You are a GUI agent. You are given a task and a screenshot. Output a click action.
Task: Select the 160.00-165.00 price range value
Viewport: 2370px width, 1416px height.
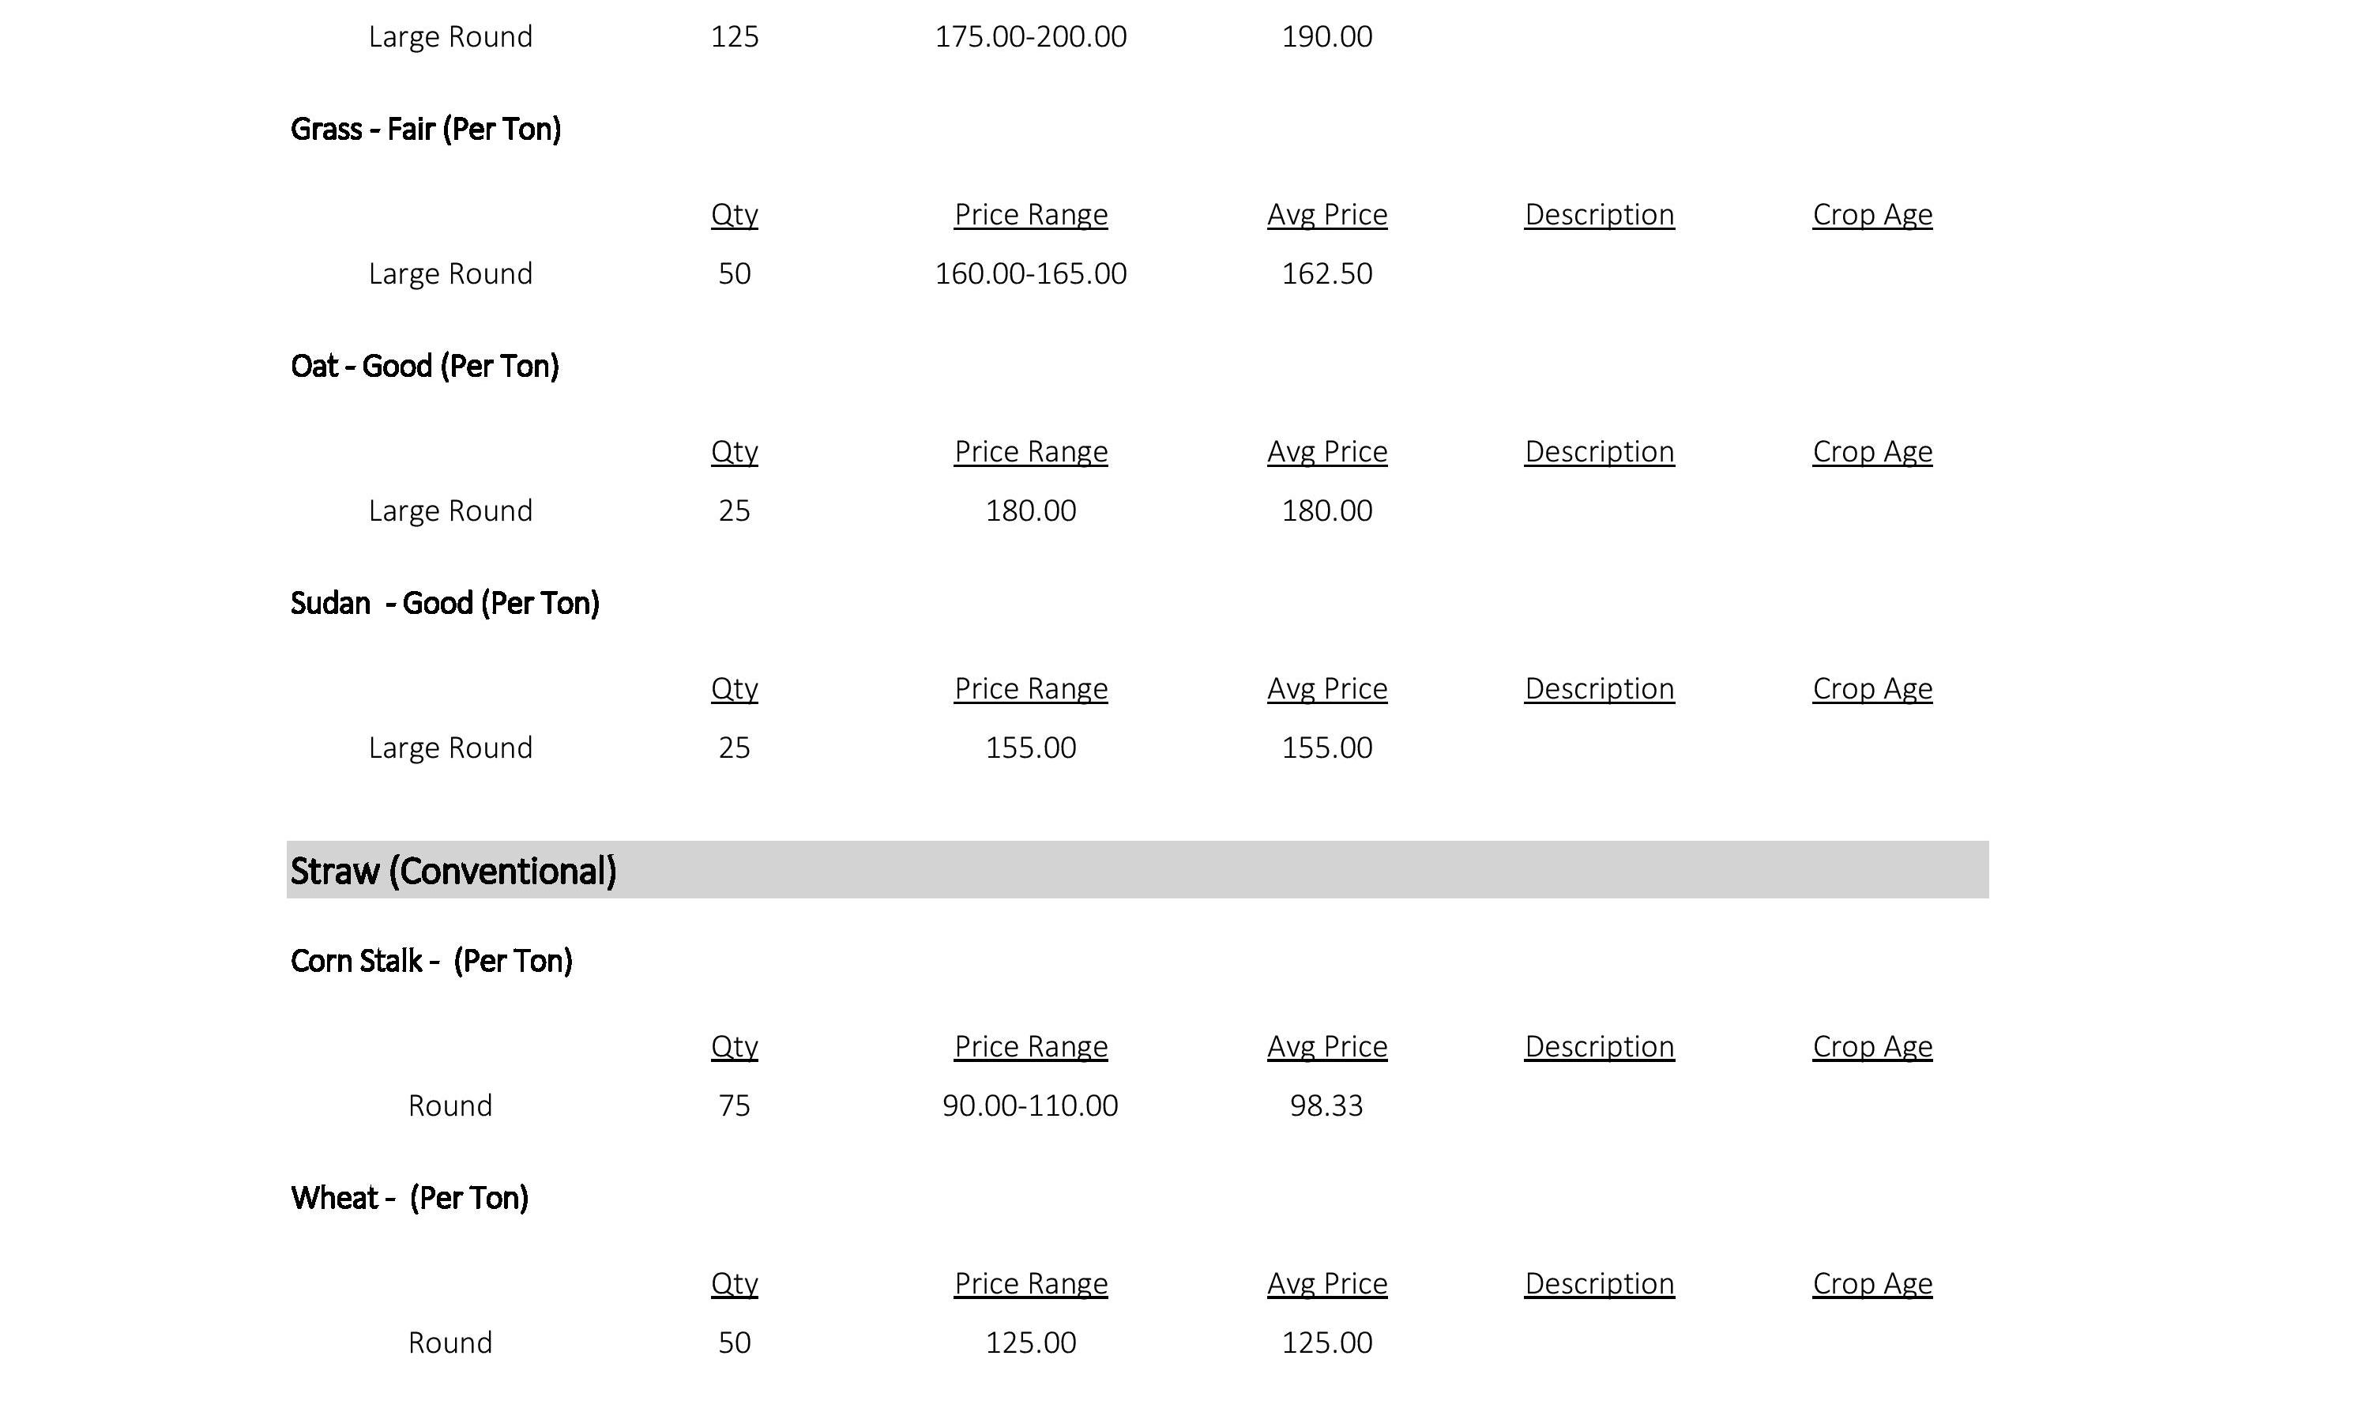[x=1031, y=274]
